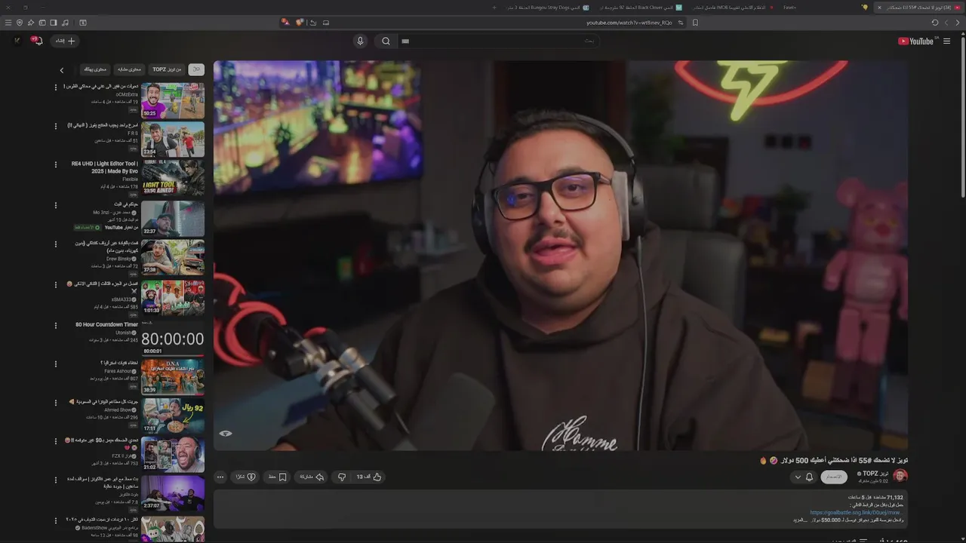Open options for Ahmed Show video
The image size is (966, 543).
point(55,403)
